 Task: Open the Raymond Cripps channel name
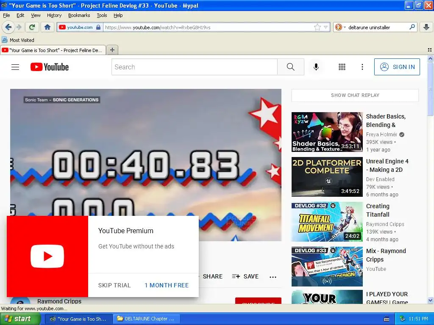(59, 301)
